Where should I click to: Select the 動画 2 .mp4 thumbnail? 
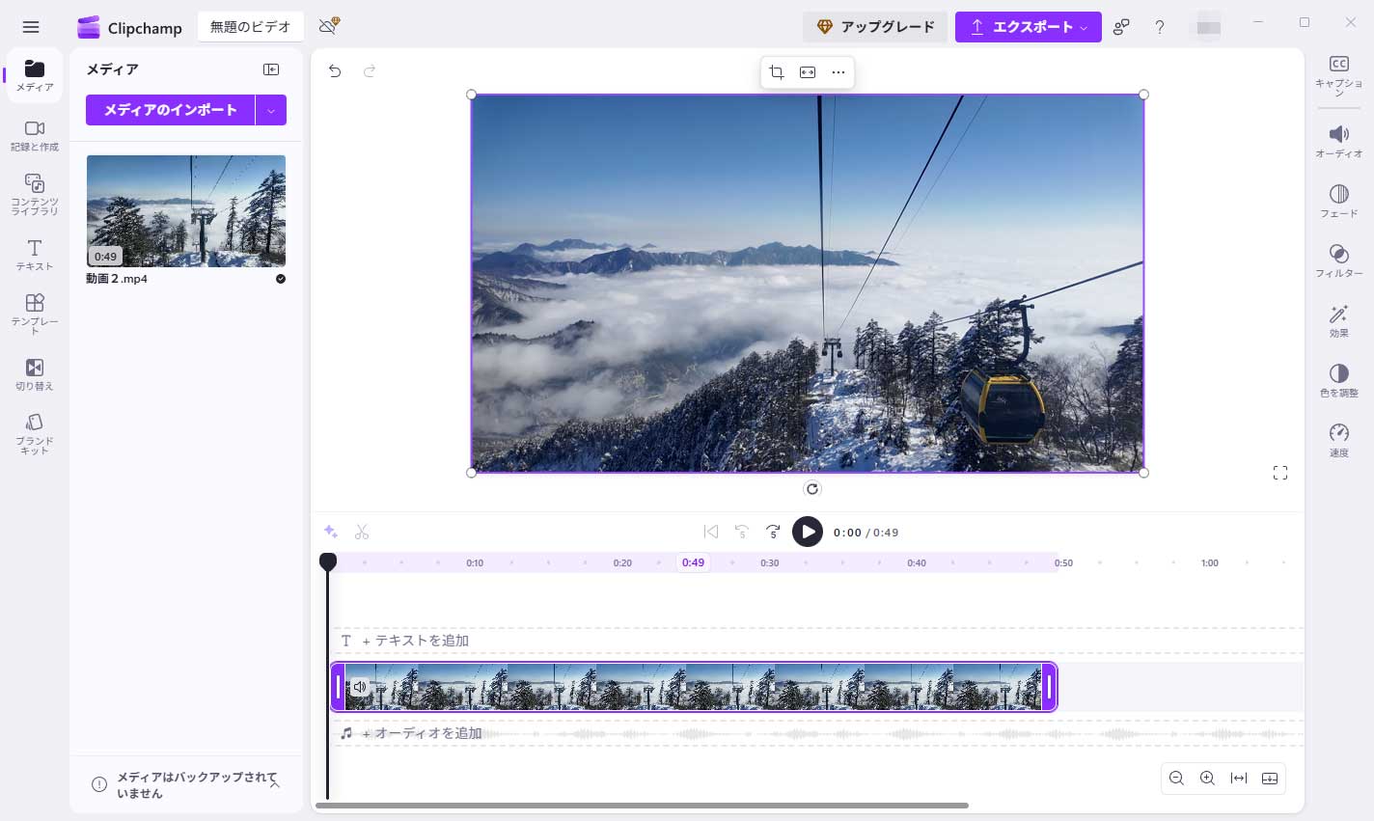185,211
